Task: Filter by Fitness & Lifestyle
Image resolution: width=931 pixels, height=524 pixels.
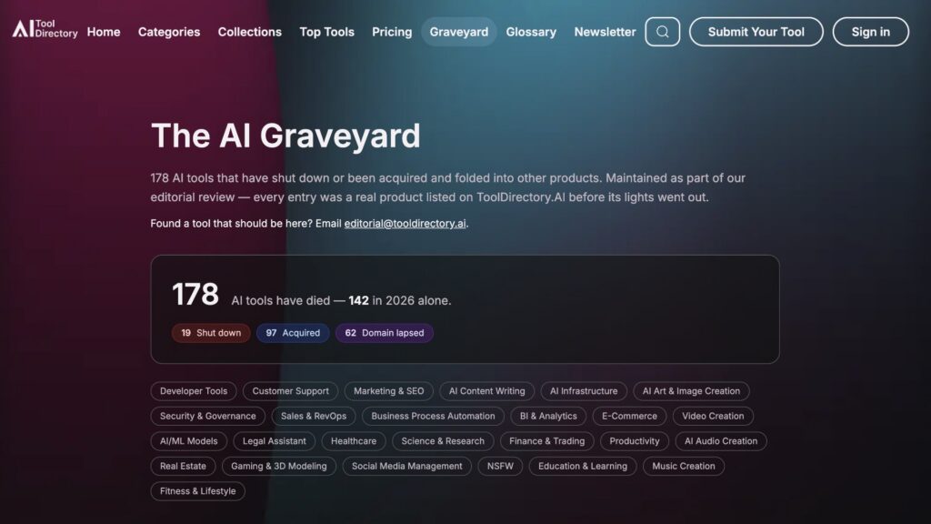Action: (197, 490)
